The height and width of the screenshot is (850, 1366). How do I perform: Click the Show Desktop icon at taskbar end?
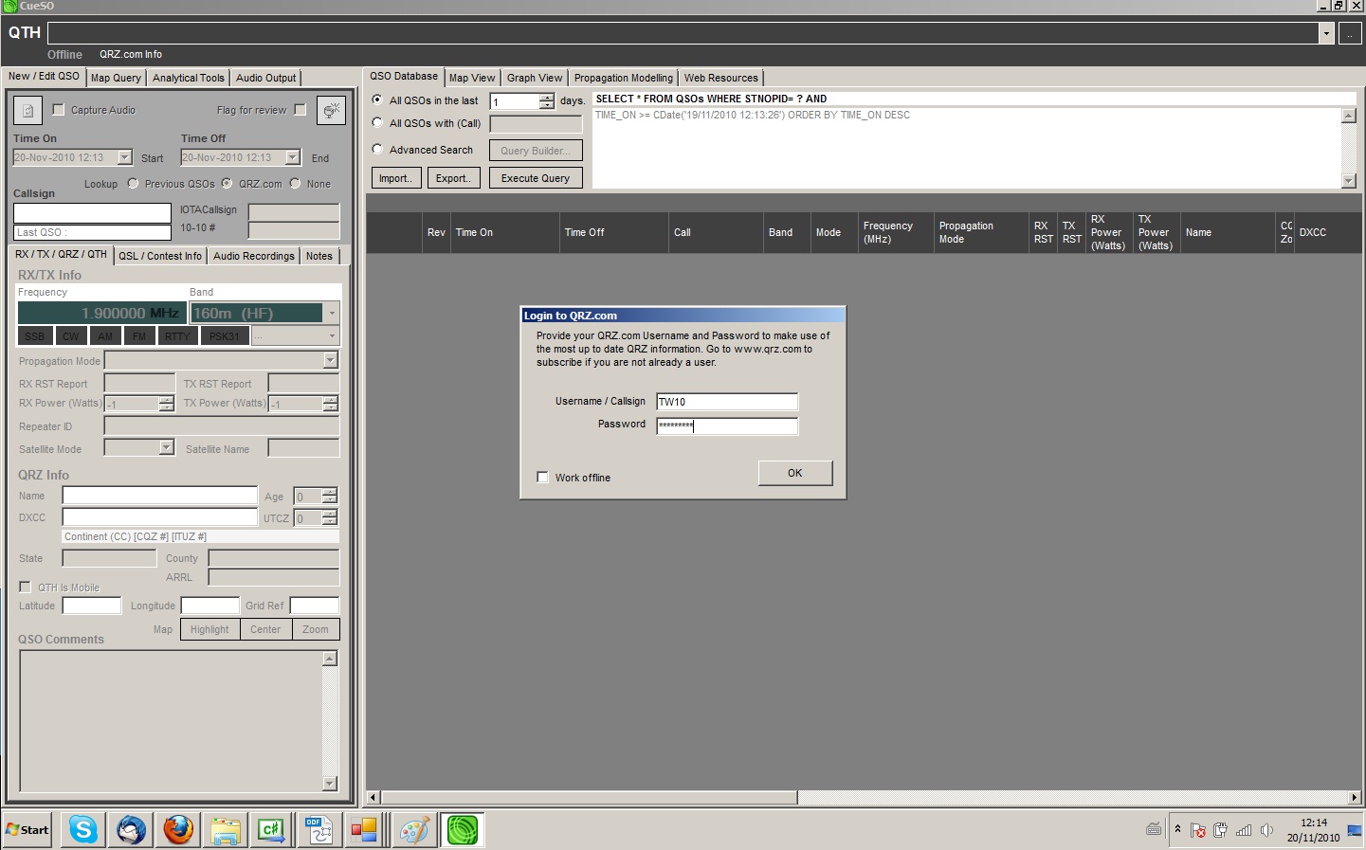[x=1356, y=830]
